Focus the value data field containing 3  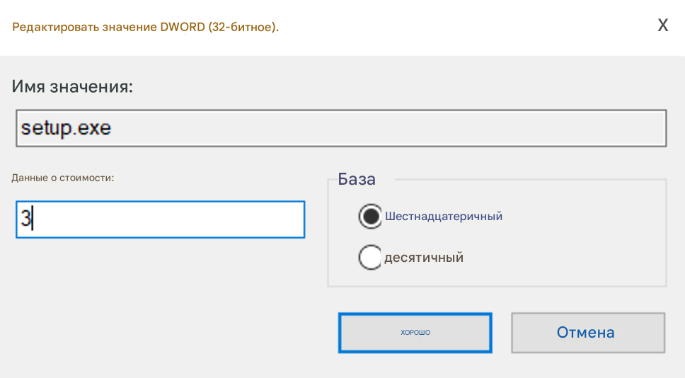[x=160, y=219]
